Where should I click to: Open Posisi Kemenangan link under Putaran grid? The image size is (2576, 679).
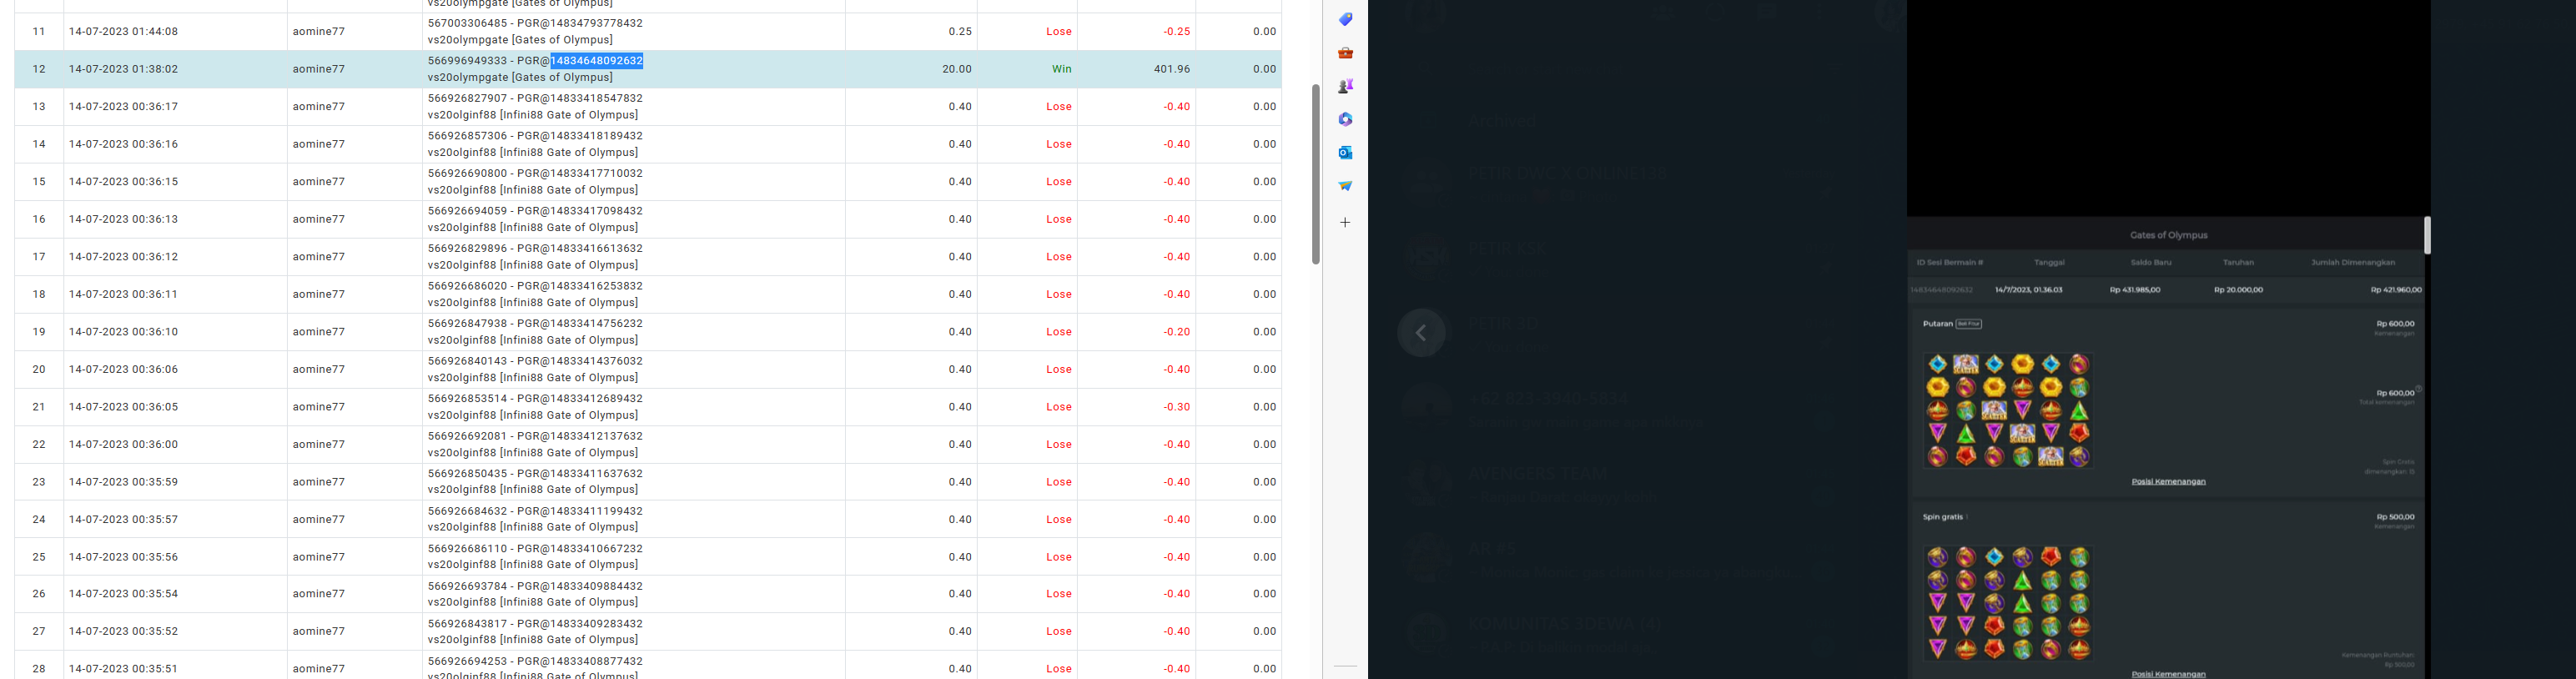[x=2168, y=481]
